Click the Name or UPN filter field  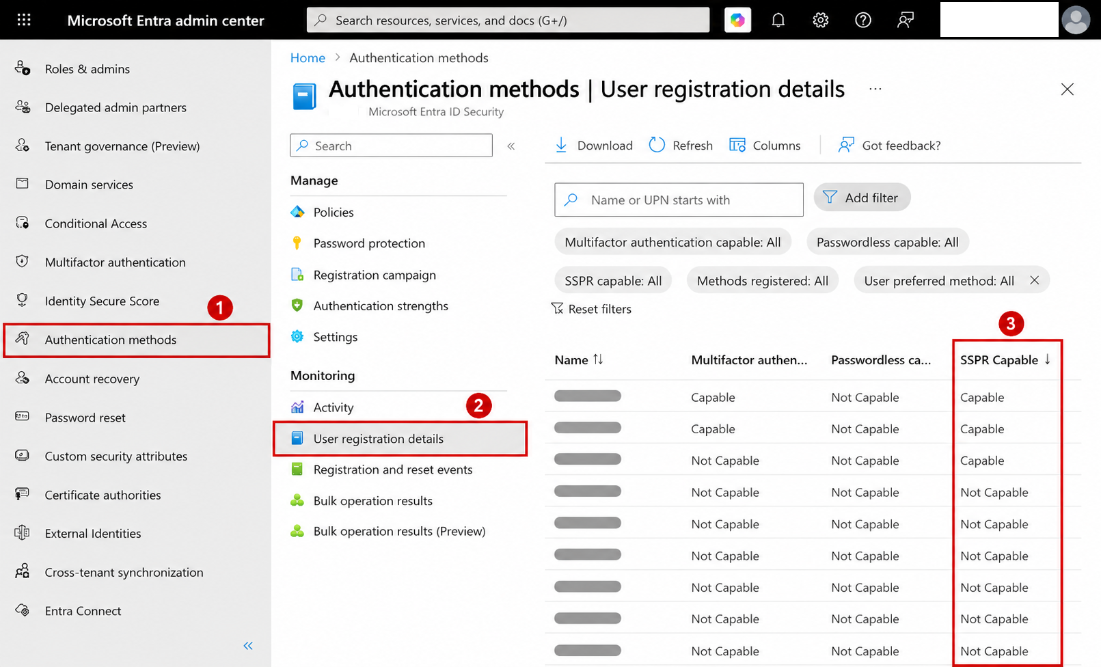[679, 200]
